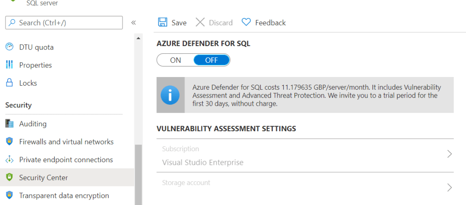This screenshot has height=205, width=466.
Task: Open Firewalls and virtual networks
Action: click(x=66, y=142)
